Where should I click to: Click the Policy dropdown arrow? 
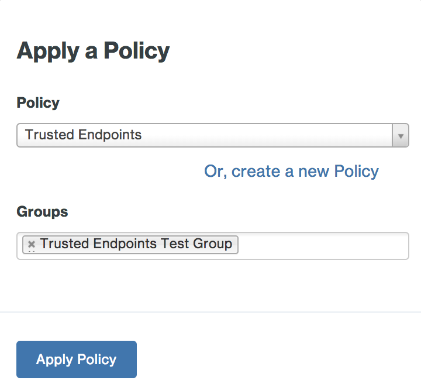tap(401, 135)
